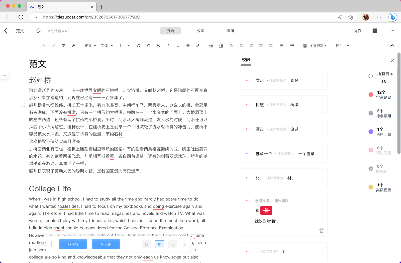Image resolution: width=401 pixels, height=263 pixels.
Task: Increase font size with larger A icon
Action: click(x=138, y=45)
